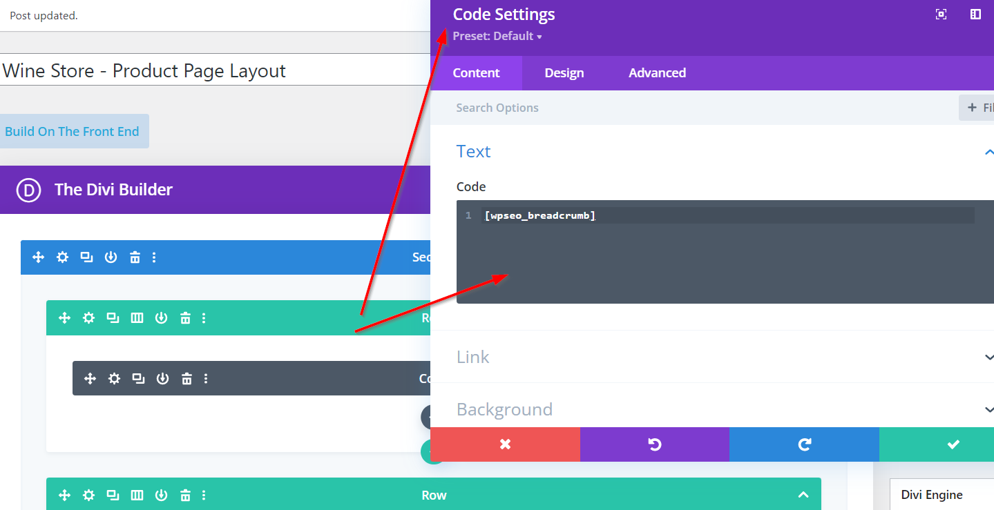
Task: Open the Advanced tab
Action: coord(657,73)
